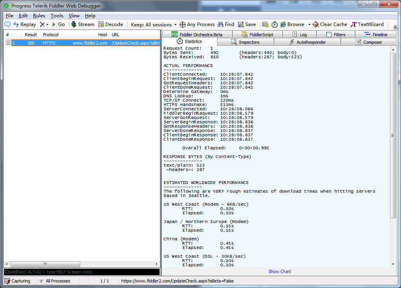
Task: Click the Overall Elapsed value 0:00:00.995
Action: coord(254,148)
